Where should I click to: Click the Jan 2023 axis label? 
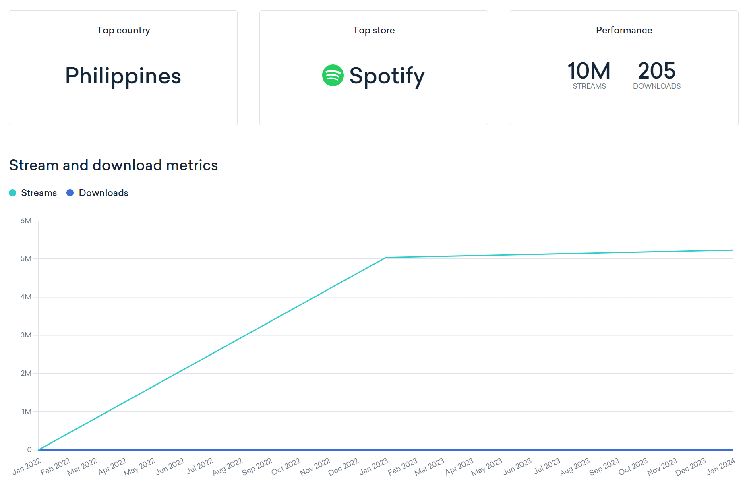pyautogui.click(x=374, y=467)
